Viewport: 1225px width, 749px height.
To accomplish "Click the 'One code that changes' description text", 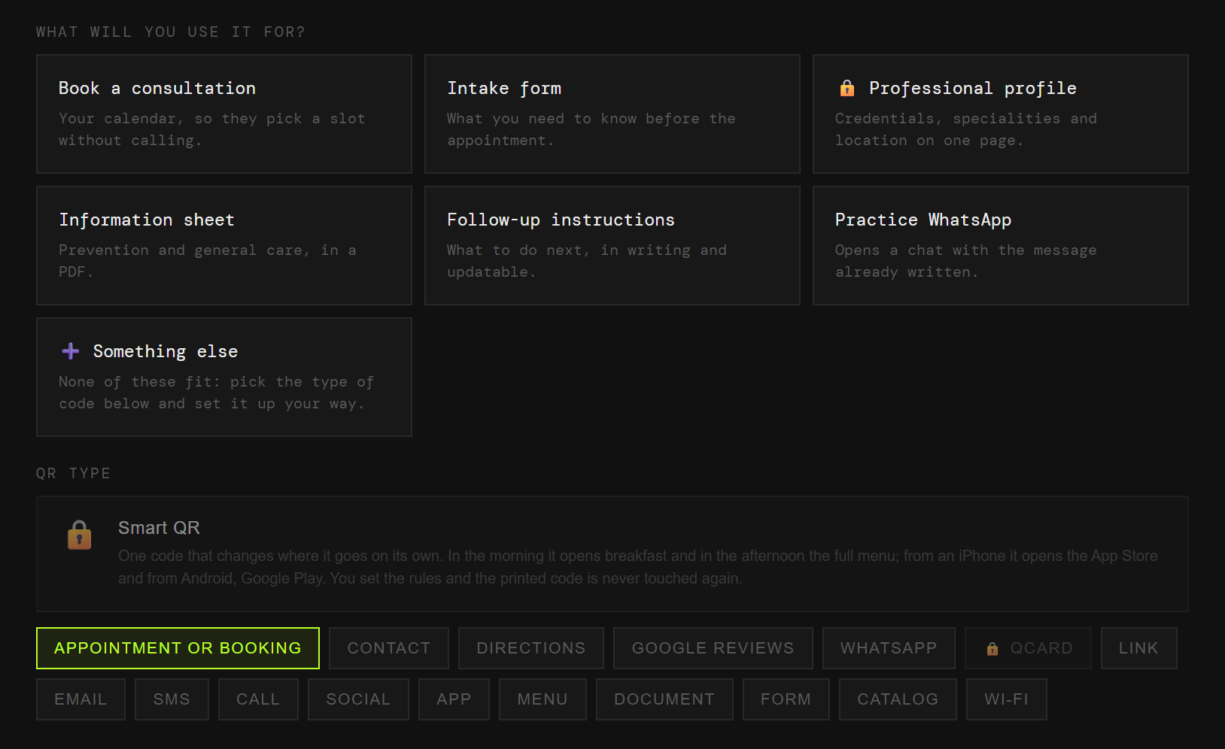I will click(637, 567).
